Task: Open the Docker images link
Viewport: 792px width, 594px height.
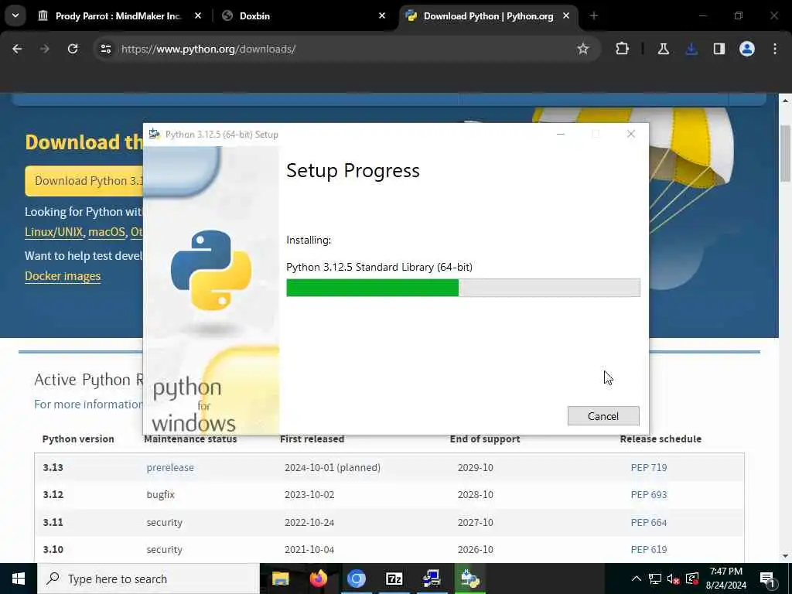Action: [x=63, y=276]
